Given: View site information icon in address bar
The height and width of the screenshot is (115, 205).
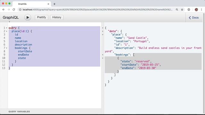Looking at the screenshot, I should [20, 10].
